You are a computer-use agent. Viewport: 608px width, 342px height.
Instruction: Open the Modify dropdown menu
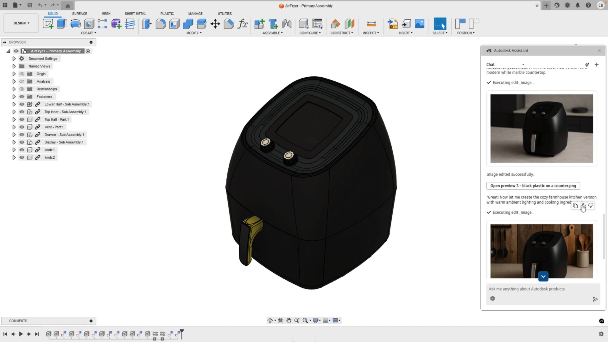click(194, 33)
